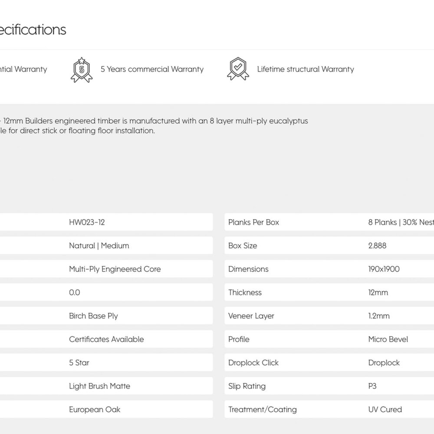Click "Certificates Available" text
The width and height of the screenshot is (434, 434).
107,339
